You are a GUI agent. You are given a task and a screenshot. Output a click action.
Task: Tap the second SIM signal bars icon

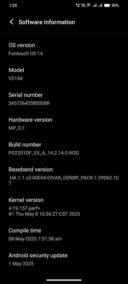100,5
